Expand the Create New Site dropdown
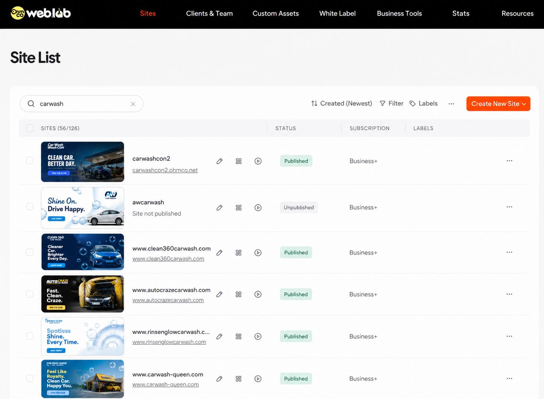Image resolution: width=544 pixels, height=399 pixels. click(x=498, y=104)
